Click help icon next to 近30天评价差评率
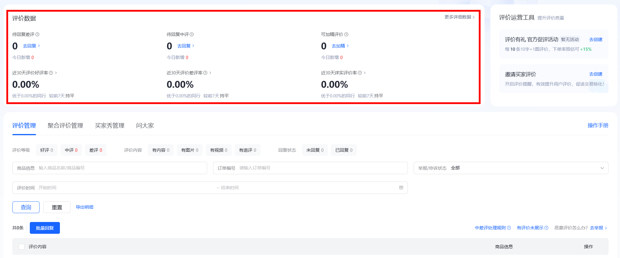The image size is (620, 258). pyautogui.click(x=205, y=73)
